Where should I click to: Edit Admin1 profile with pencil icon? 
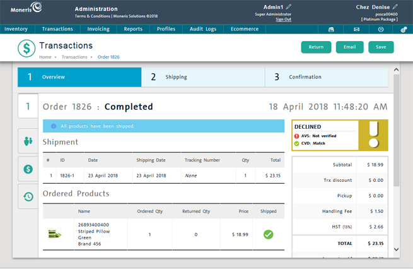click(x=289, y=7)
